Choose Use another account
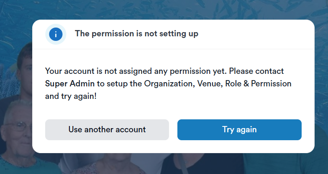The image size is (328, 174). [x=107, y=130]
